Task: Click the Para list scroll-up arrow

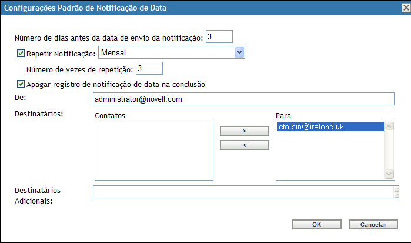Action: pos(389,126)
